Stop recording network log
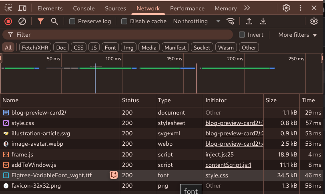Viewport: 325px width, 194px height. point(8,21)
